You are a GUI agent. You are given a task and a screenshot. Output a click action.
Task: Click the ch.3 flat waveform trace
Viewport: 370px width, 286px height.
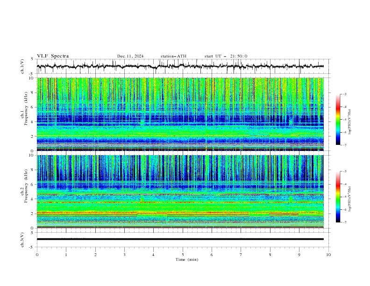click(180, 239)
